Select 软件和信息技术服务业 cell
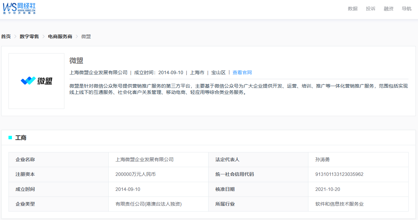This screenshot has width=418, height=220. coord(358,204)
